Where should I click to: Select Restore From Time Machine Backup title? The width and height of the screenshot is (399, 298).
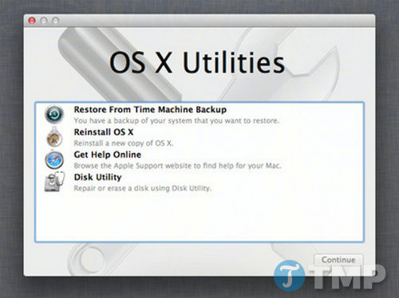[150, 109]
